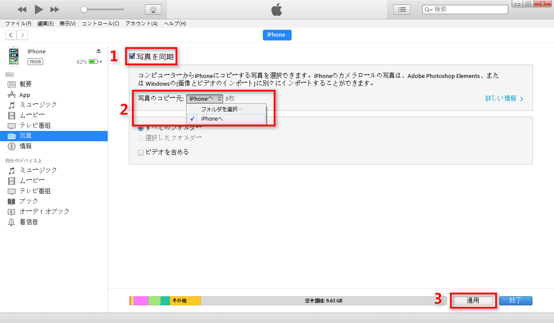554x323 pixels.
Task: Switch to the iPhone tab
Action: click(277, 35)
